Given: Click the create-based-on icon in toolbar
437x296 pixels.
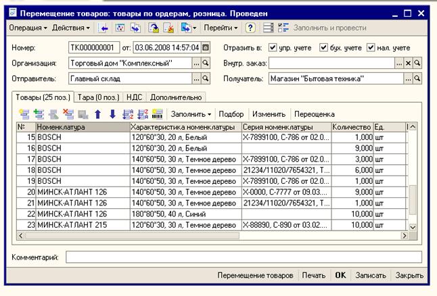Looking at the screenshot, I should coord(185,28).
